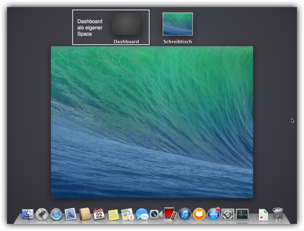Open Calendar icon showing 22
This screenshot has height=231, width=304.
coord(99,214)
